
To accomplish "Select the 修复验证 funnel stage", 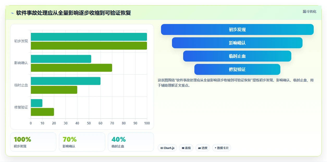I will tap(237, 69).
